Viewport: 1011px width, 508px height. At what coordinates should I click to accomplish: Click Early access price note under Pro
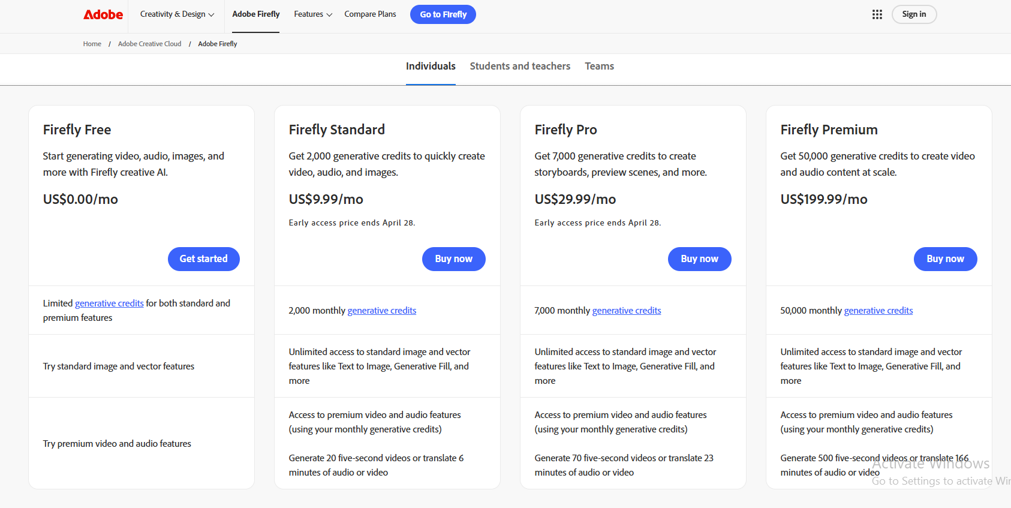point(598,223)
